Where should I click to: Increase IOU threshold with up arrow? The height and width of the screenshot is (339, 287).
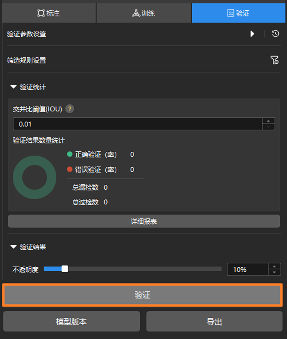pyautogui.click(x=269, y=121)
